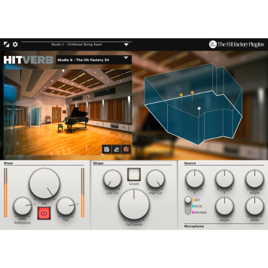Click the Microphone Width knob

[x=255, y=206]
